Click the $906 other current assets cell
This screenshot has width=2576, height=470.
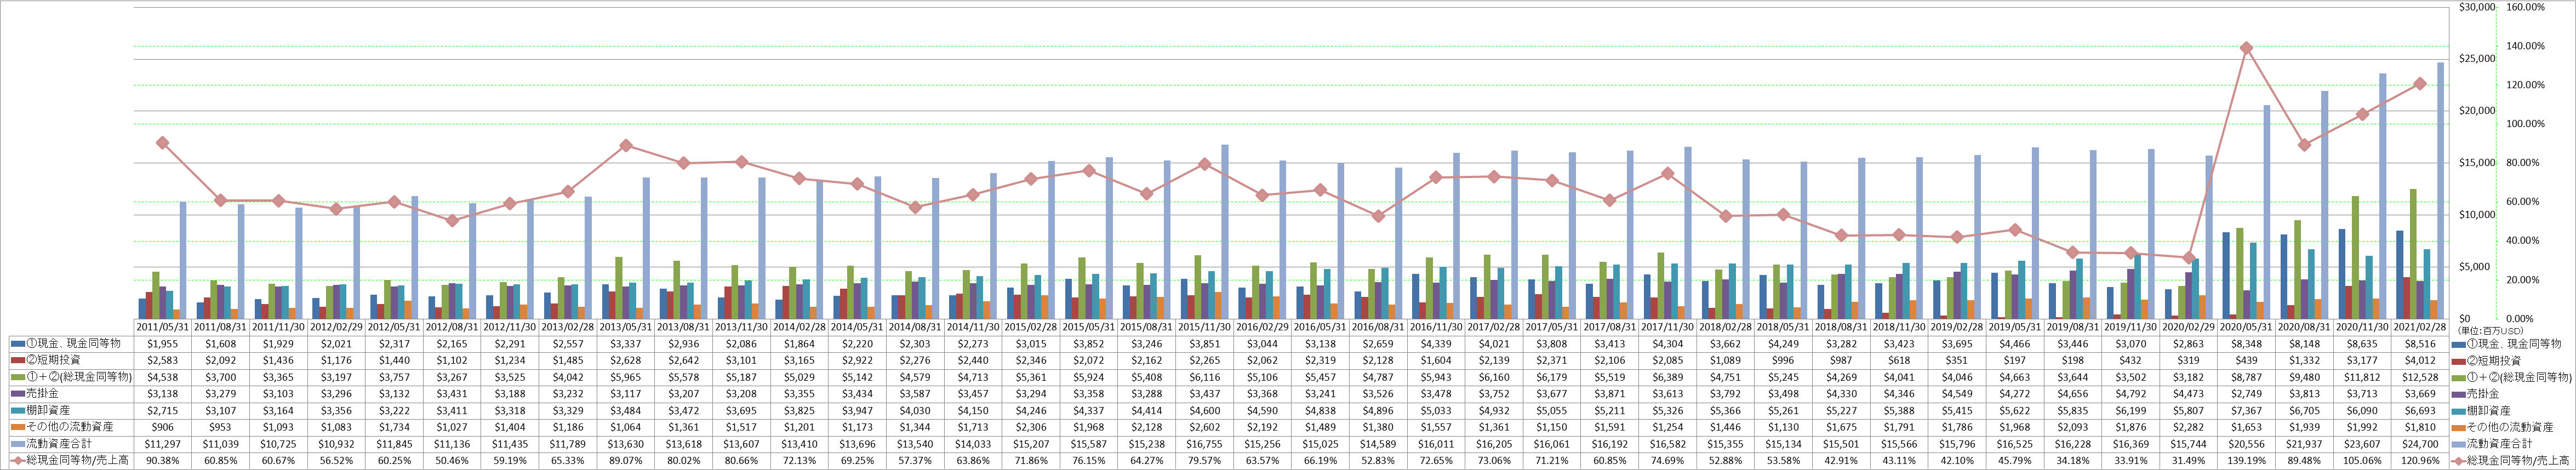tap(162, 427)
